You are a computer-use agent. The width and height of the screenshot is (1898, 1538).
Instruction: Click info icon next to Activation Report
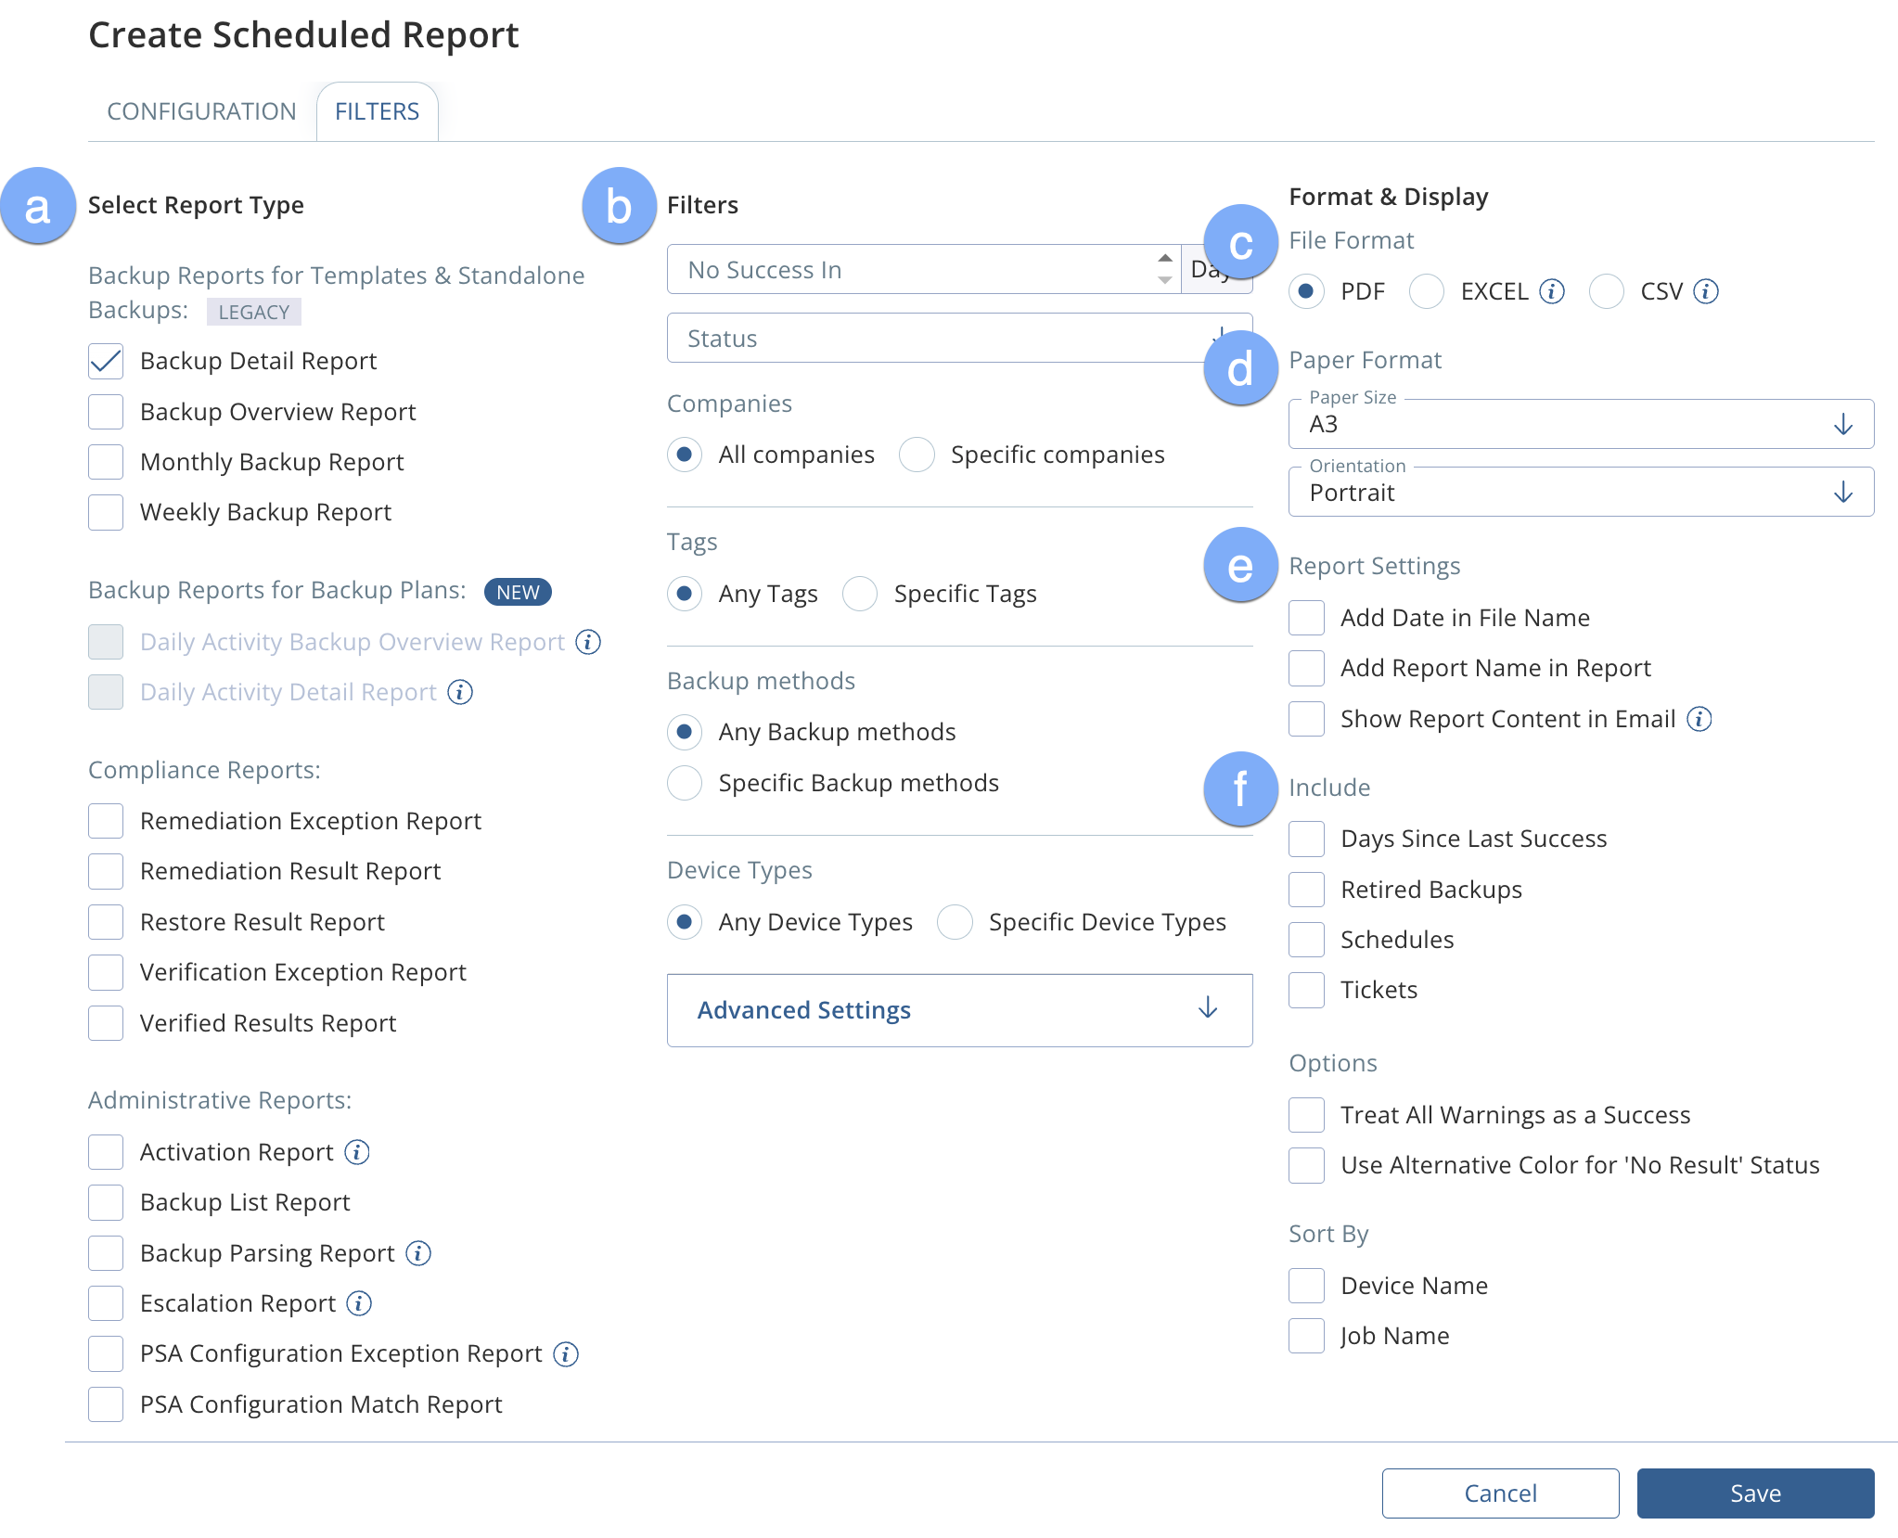(357, 1152)
